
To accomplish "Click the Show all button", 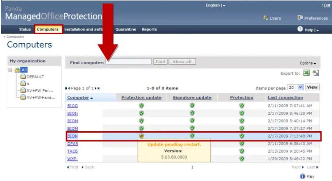I will click(x=183, y=62).
